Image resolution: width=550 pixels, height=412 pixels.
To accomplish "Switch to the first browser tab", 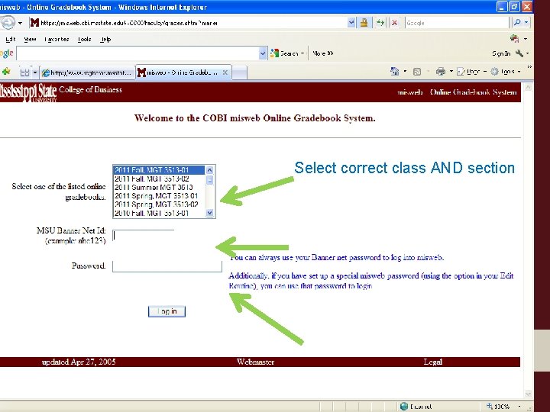I will pos(87,72).
